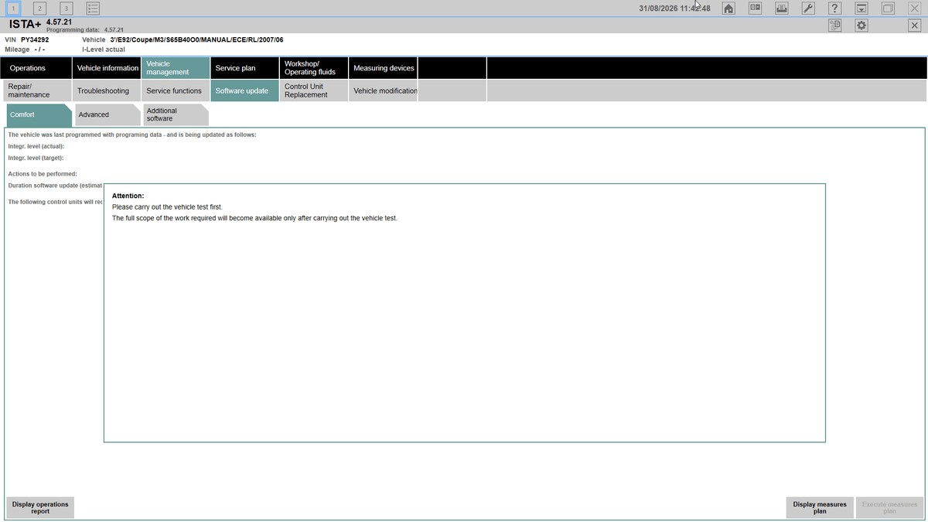928x522 pixels.
Task: Switch to session number 3
Action: point(67,9)
